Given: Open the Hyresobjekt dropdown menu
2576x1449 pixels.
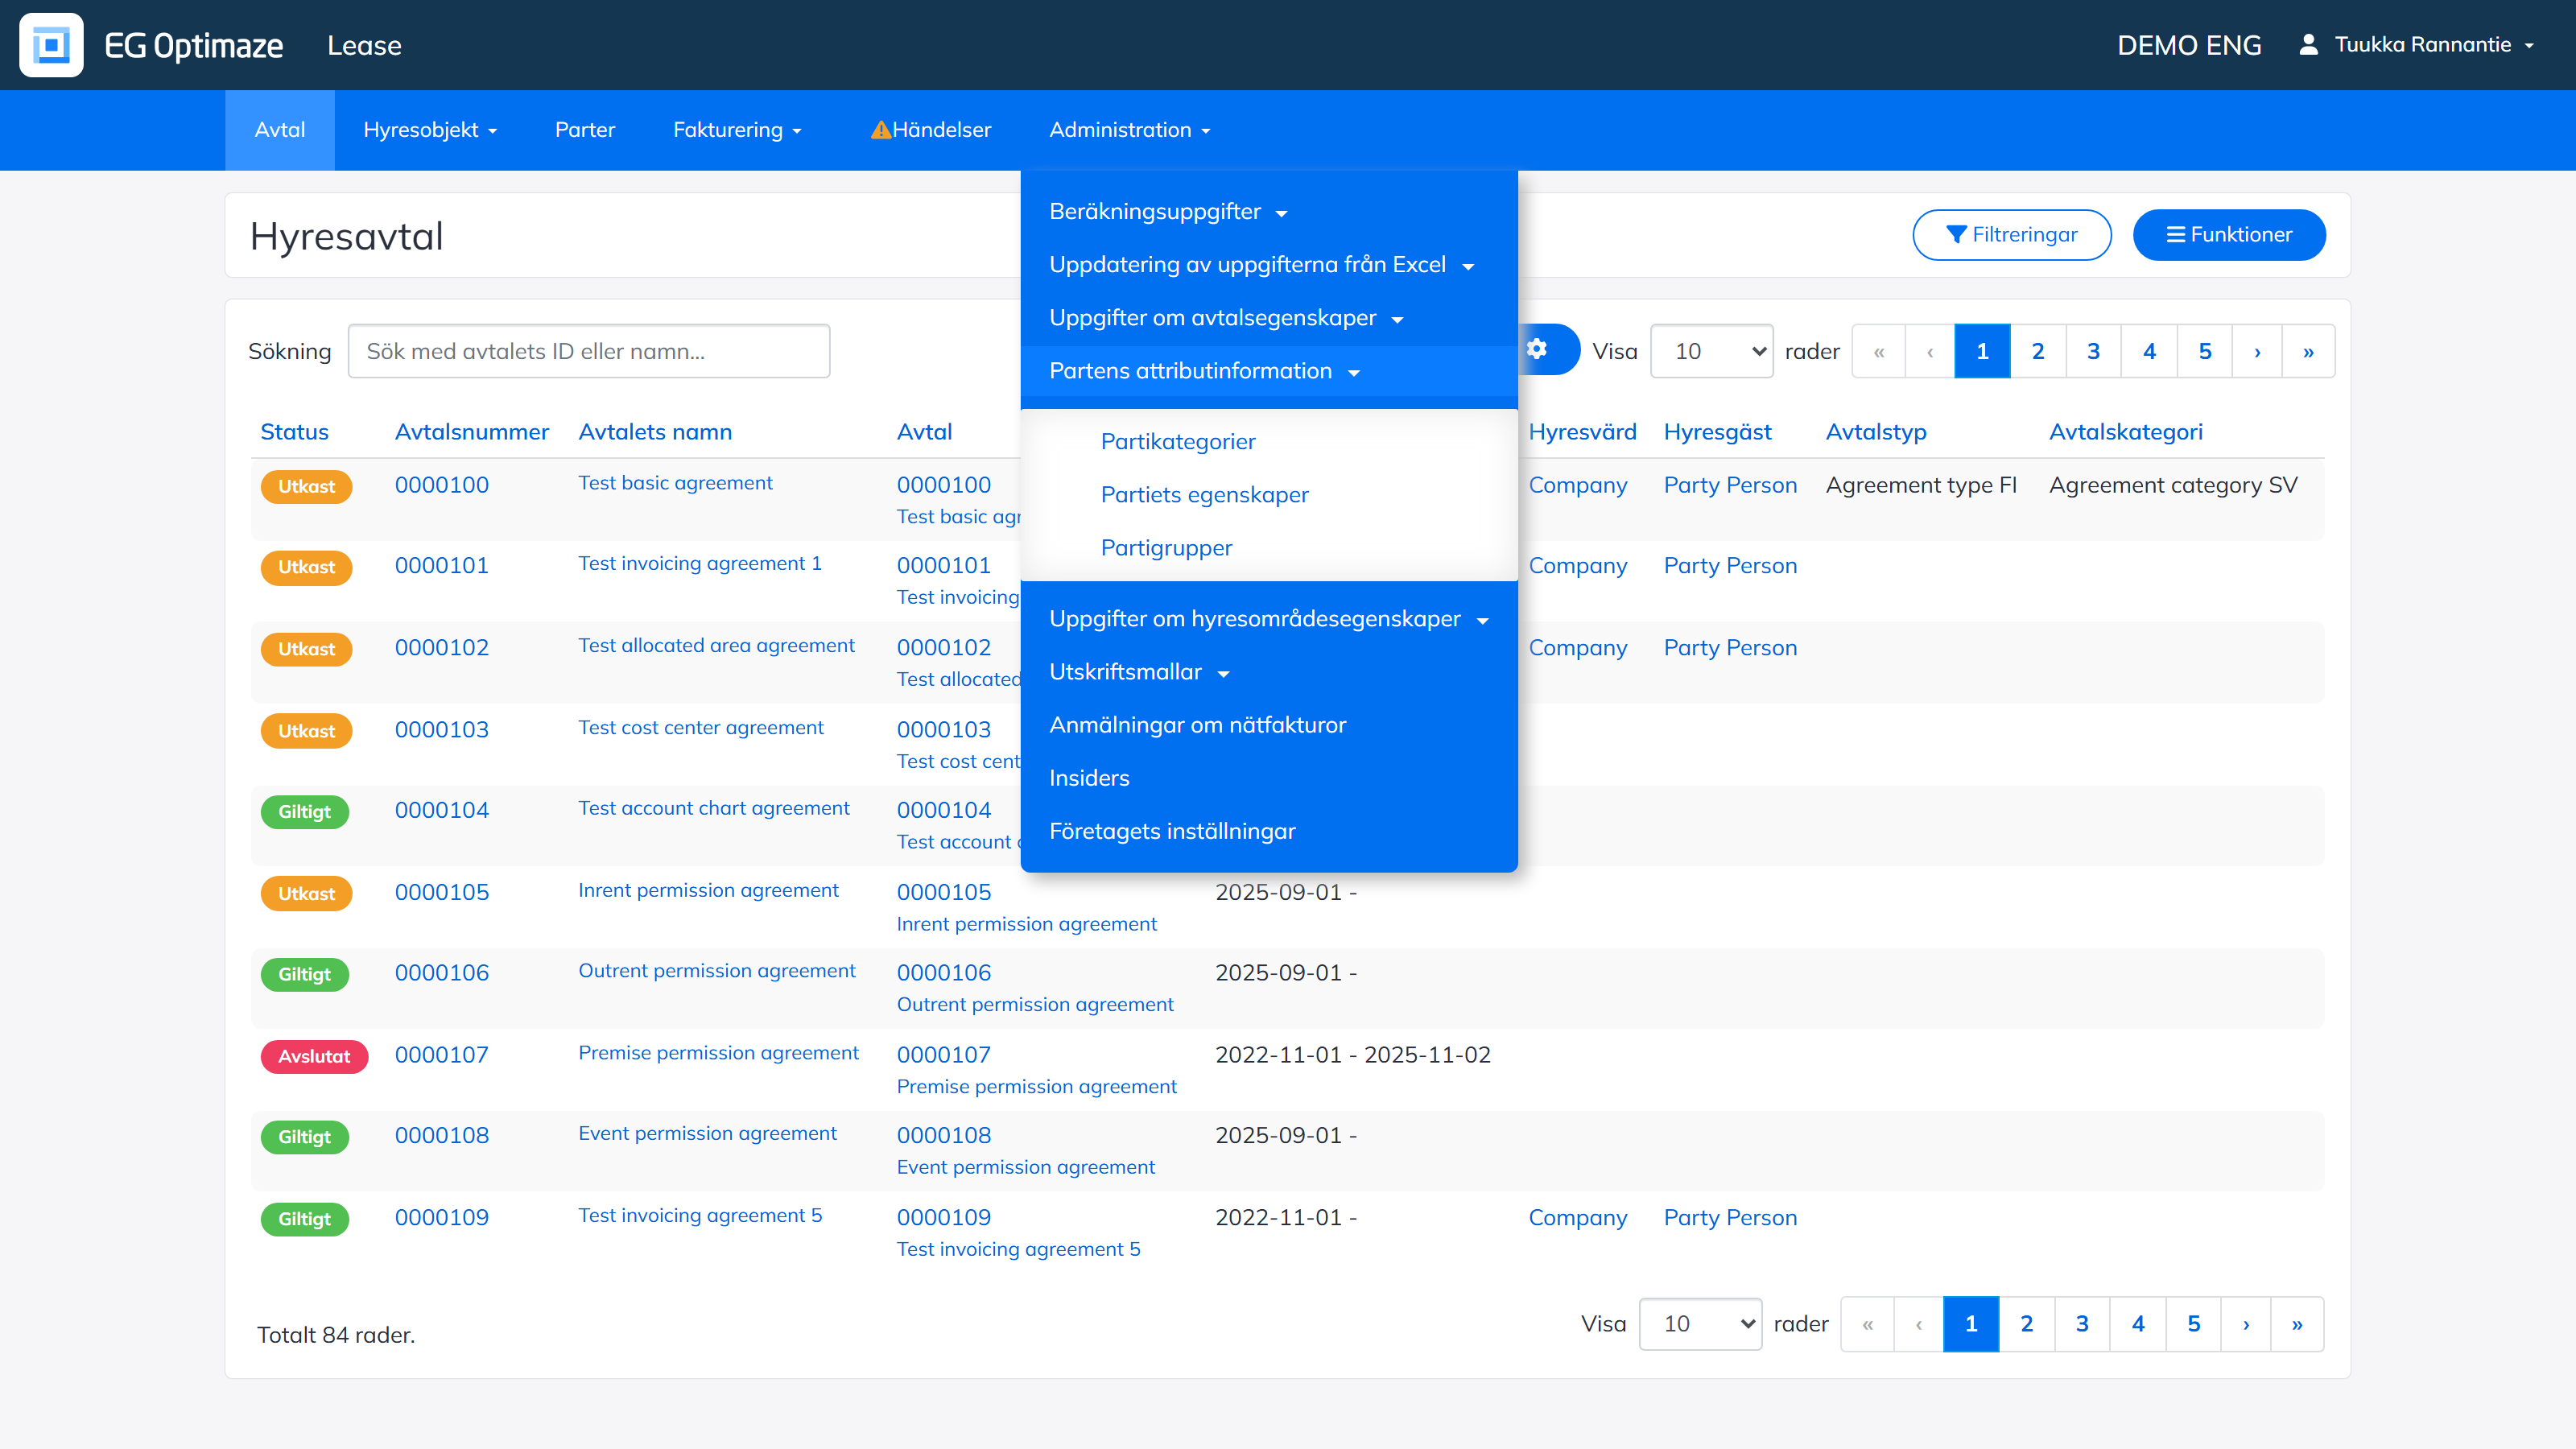Looking at the screenshot, I should point(430,130).
